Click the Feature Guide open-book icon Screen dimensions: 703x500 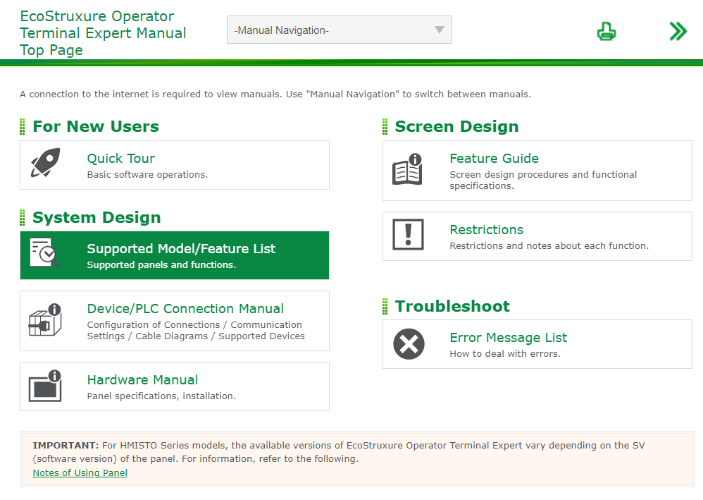[x=408, y=169]
